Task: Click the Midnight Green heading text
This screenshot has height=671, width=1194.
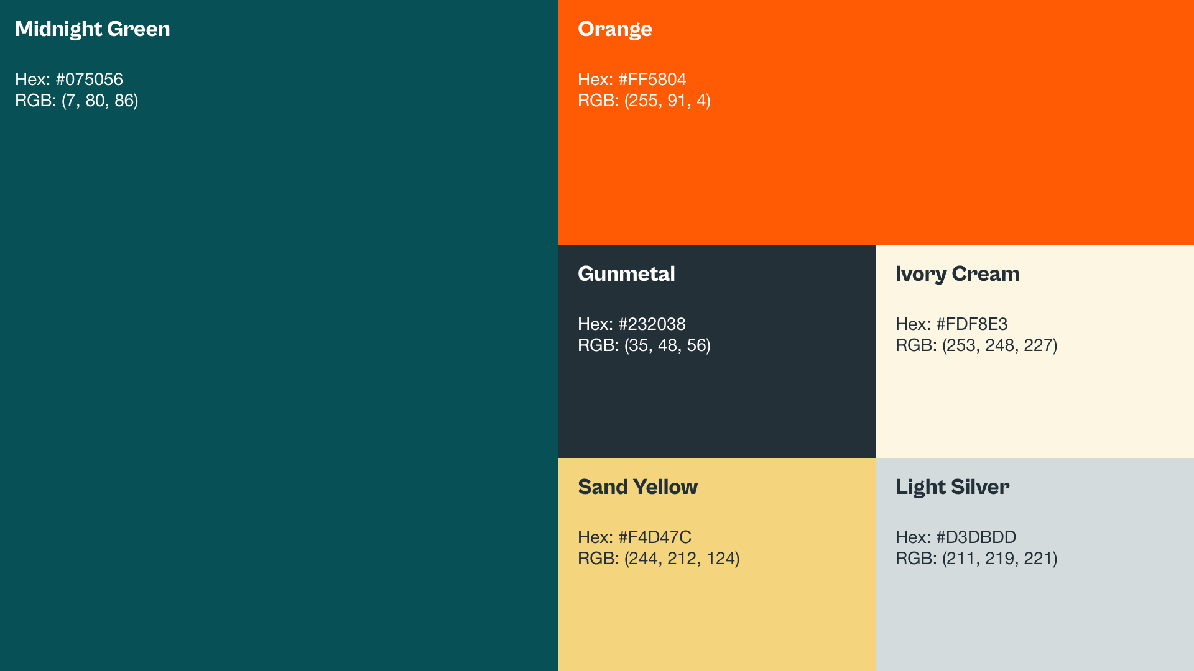Action: (x=92, y=29)
